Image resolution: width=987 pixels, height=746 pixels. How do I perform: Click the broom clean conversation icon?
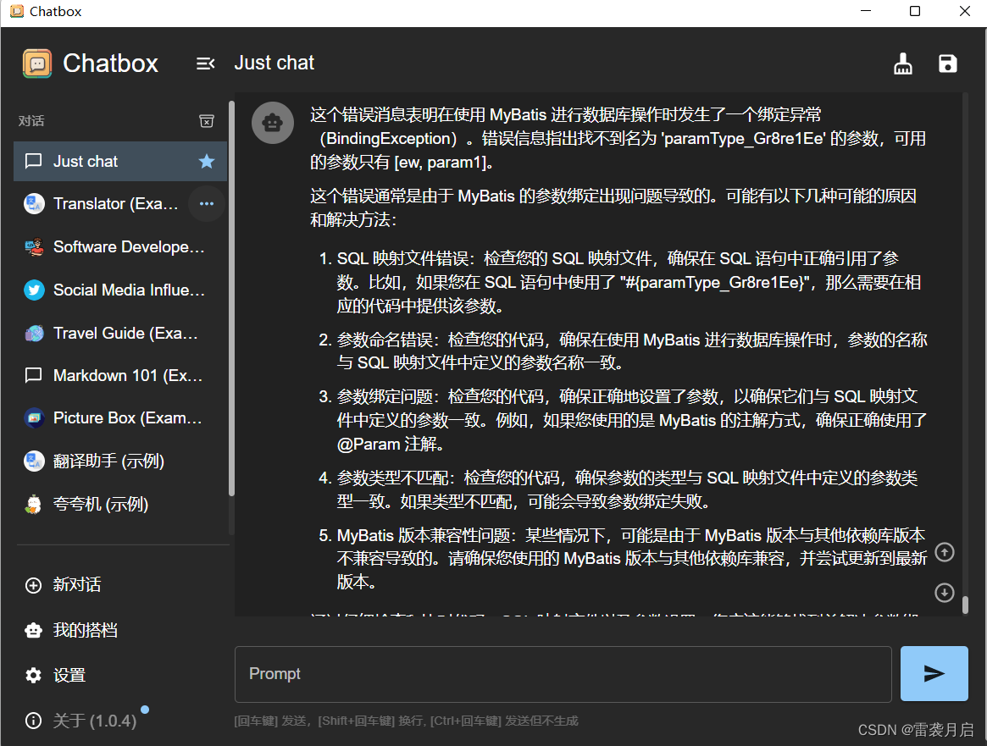click(x=902, y=64)
